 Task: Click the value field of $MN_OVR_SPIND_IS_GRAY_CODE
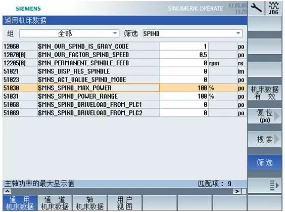(184, 47)
